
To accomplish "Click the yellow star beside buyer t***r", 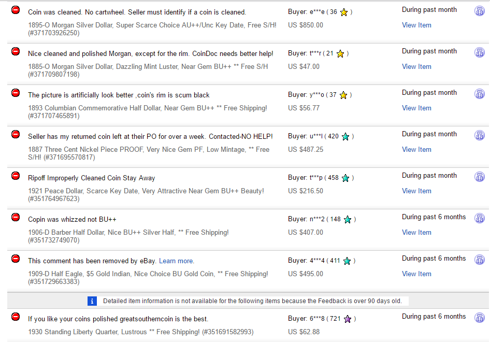I will (340, 54).
